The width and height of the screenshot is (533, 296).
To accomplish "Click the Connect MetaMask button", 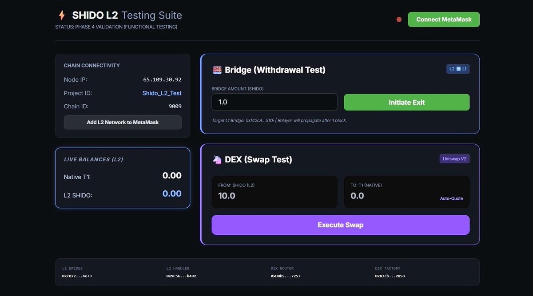I will pyautogui.click(x=444, y=20).
